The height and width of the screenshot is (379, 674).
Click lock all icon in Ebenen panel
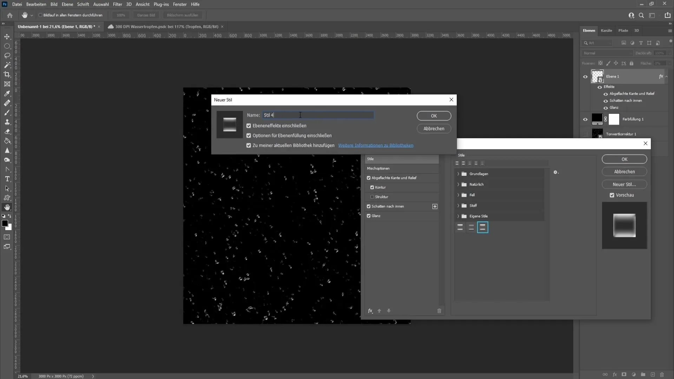[x=632, y=63]
